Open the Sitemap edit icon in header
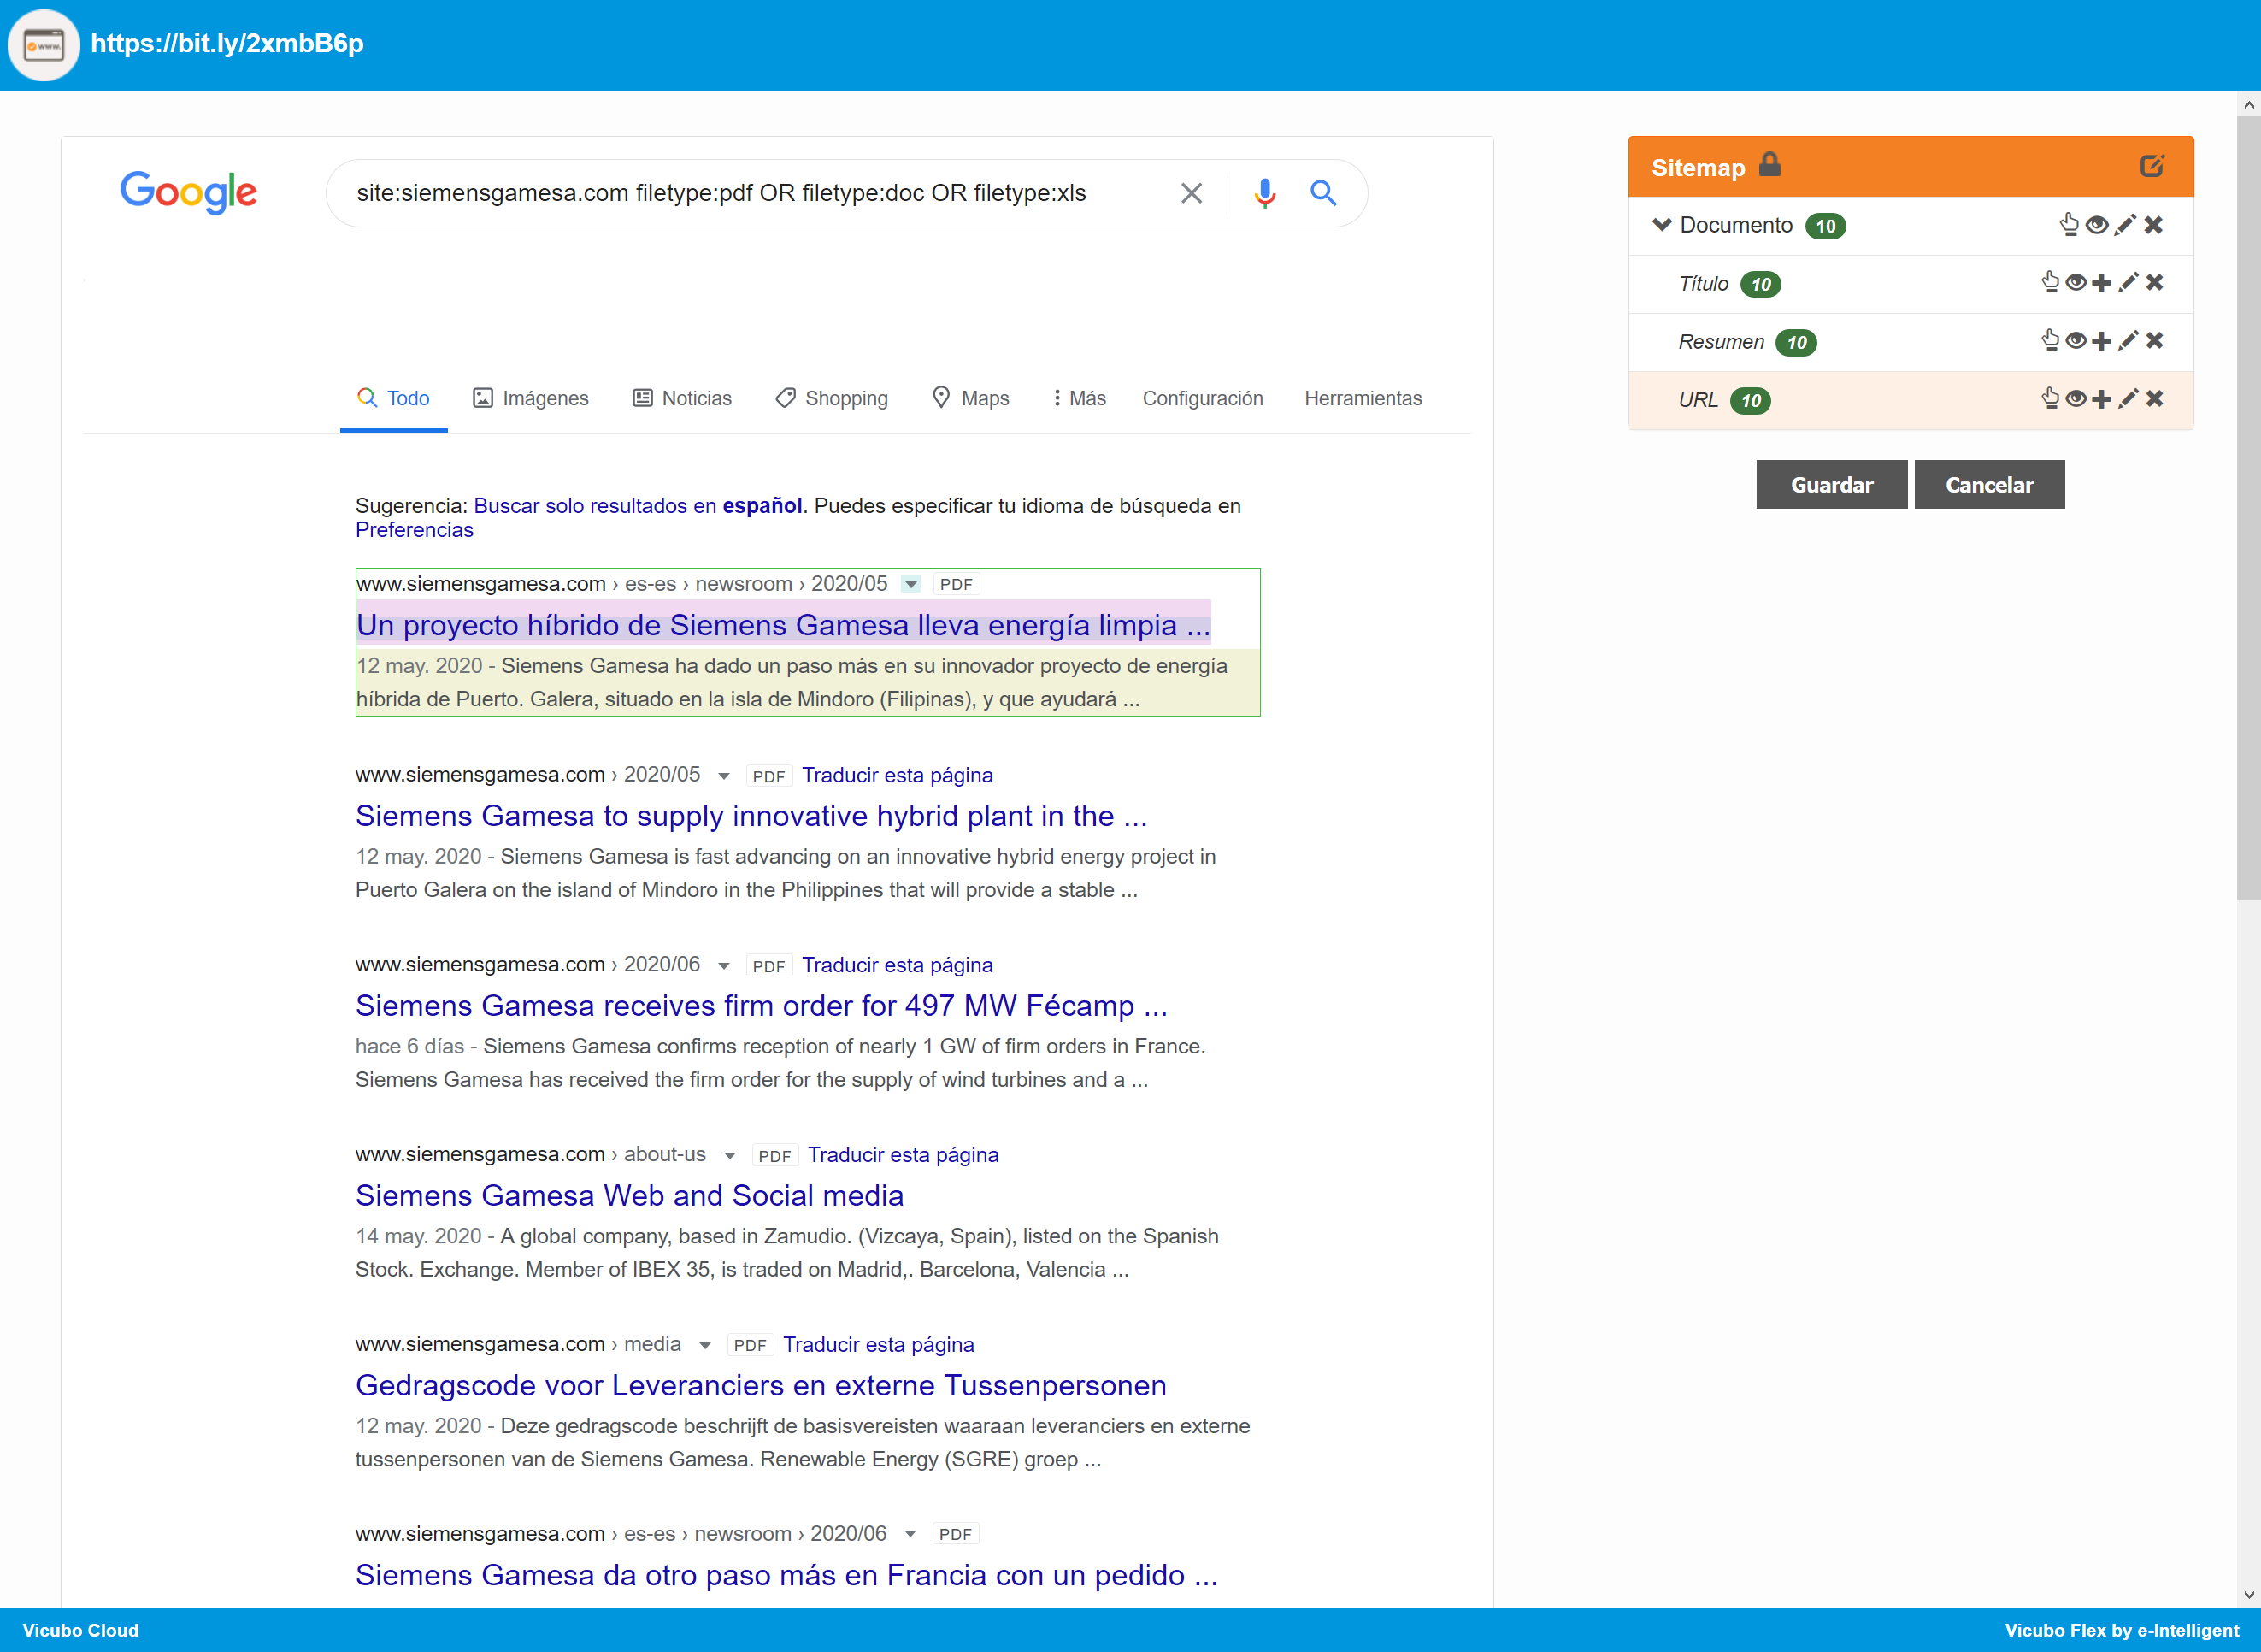The height and width of the screenshot is (1652, 2261). pos(2152,166)
